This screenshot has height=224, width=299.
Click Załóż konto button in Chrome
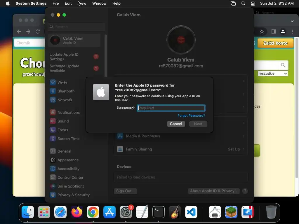[275, 43]
